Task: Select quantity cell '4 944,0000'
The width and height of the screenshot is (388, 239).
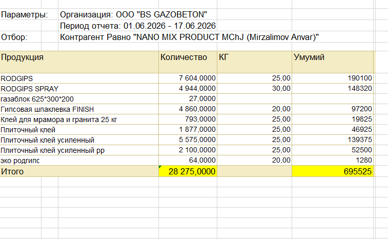Action: click(188, 89)
